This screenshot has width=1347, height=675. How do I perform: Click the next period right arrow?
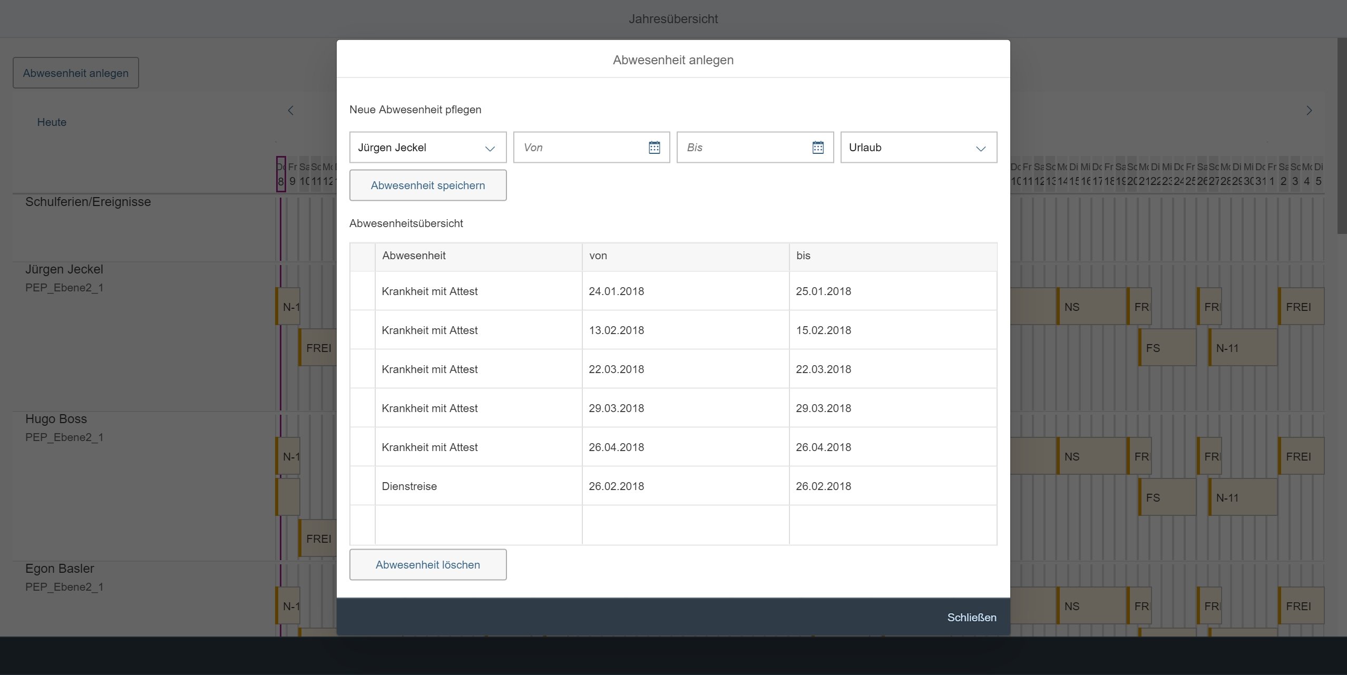pos(1309,111)
